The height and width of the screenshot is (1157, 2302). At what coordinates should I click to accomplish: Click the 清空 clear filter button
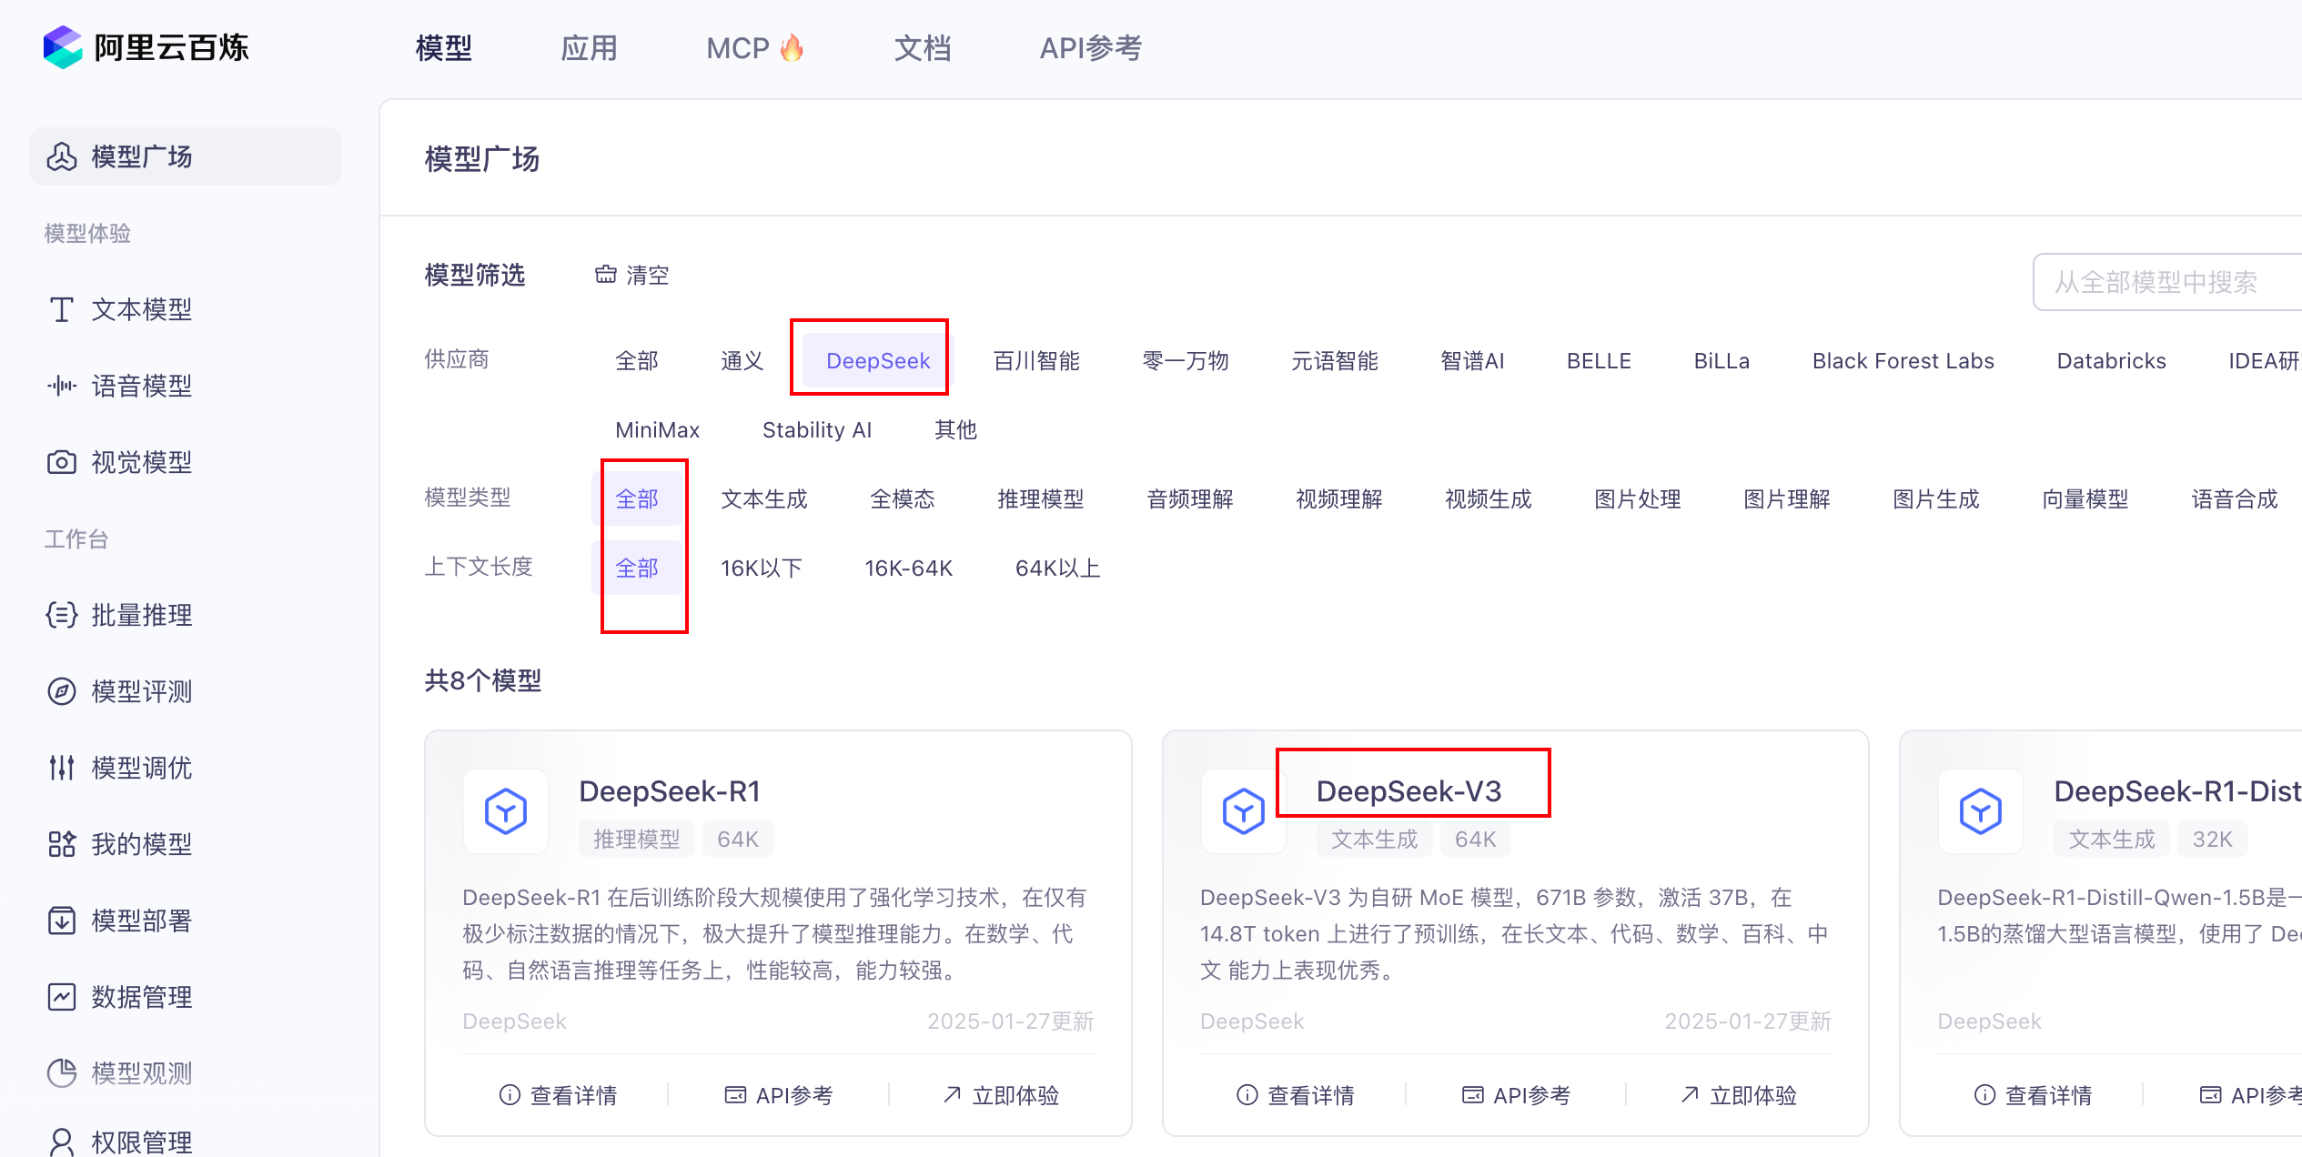632,275
